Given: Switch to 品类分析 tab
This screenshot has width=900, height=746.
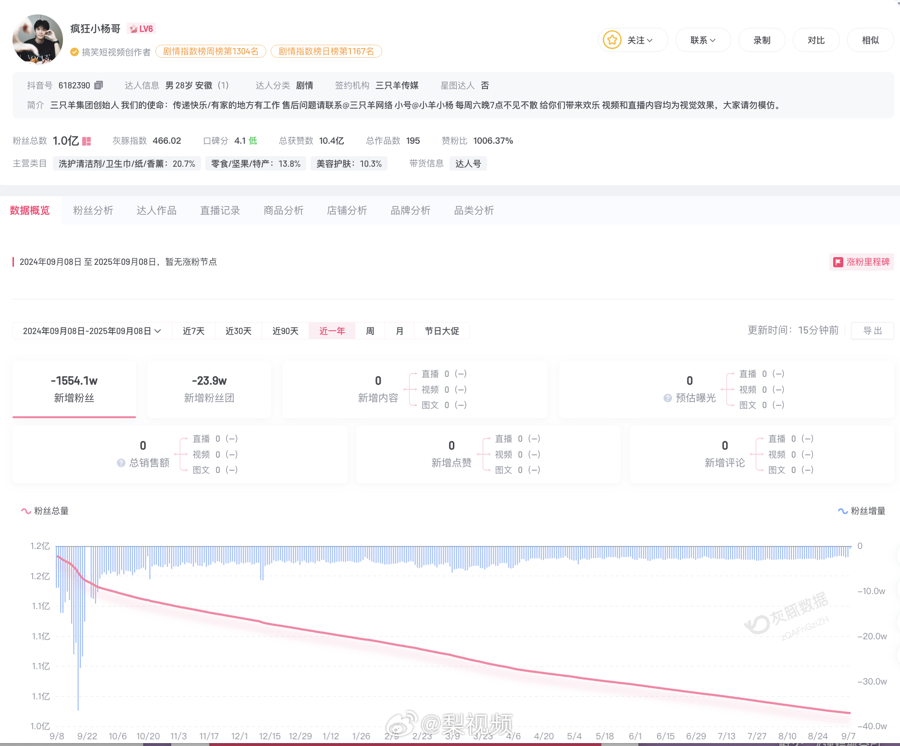Looking at the screenshot, I should pyautogui.click(x=474, y=210).
